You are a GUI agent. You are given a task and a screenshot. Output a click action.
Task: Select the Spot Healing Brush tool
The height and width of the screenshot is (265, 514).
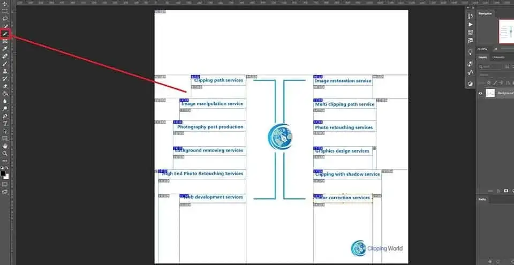5,56
